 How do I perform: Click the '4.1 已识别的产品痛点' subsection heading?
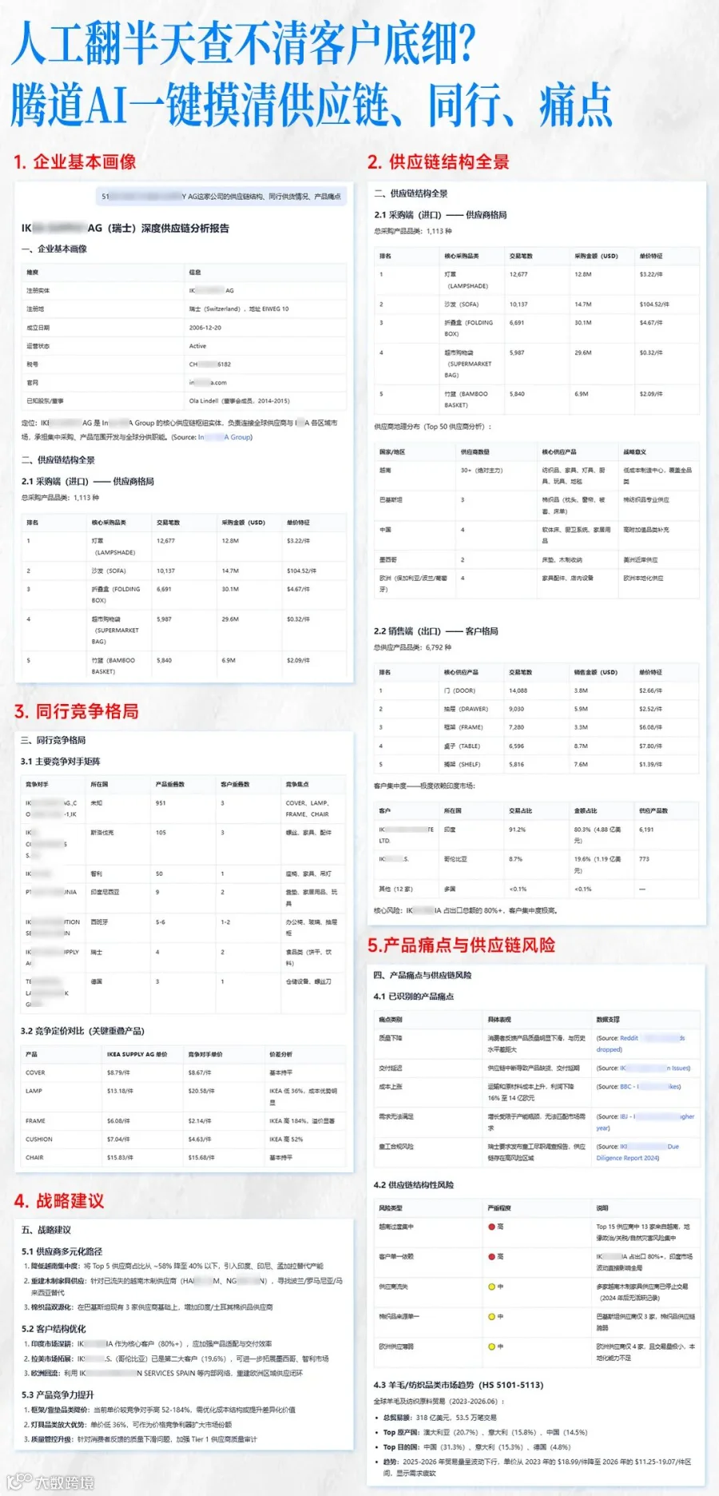click(x=414, y=997)
